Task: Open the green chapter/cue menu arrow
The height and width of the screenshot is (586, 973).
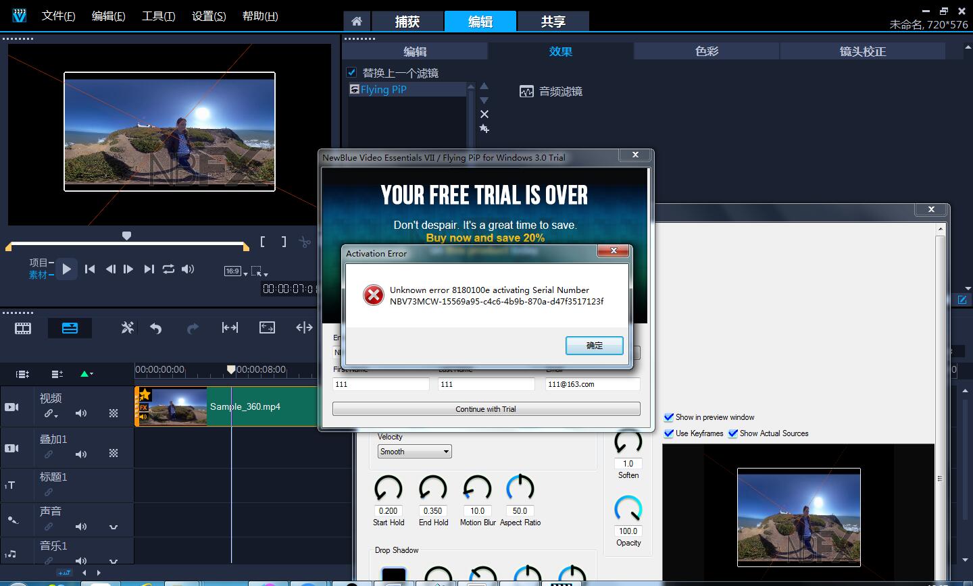Action: (87, 373)
